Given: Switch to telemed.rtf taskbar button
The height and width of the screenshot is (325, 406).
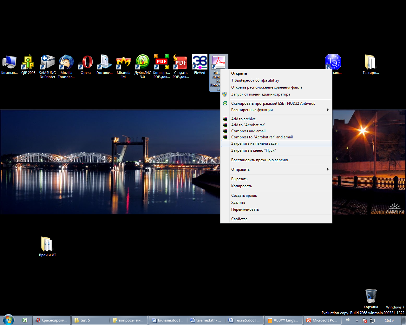Looking at the screenshot, I should 206,320.
